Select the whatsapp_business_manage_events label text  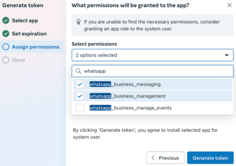pyautogui.click(x=130, y=108)
